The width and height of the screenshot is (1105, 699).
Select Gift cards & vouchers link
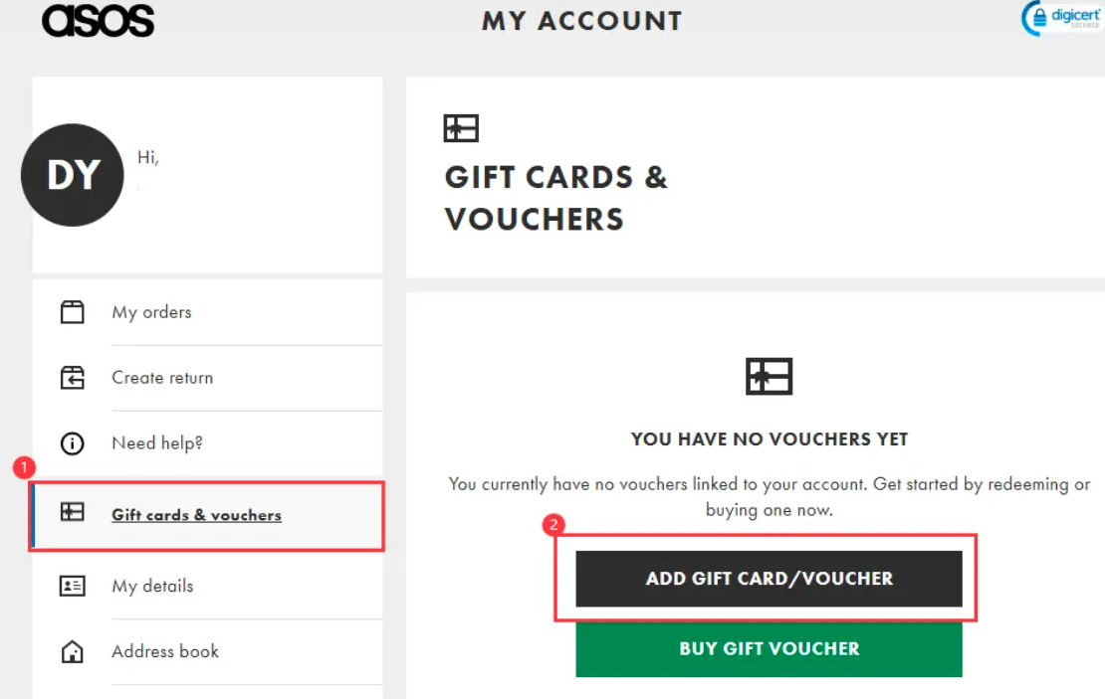click(196, 515)
